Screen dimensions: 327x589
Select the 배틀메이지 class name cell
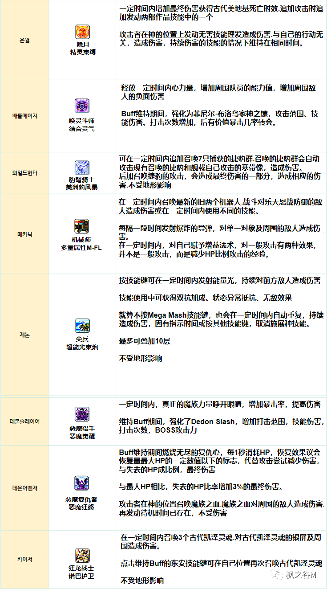(x=25, y=116)
